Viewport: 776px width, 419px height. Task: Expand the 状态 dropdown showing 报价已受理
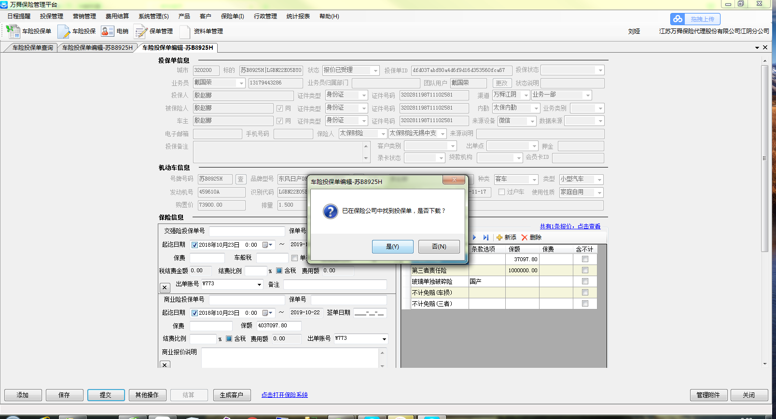tap(375, 70)
